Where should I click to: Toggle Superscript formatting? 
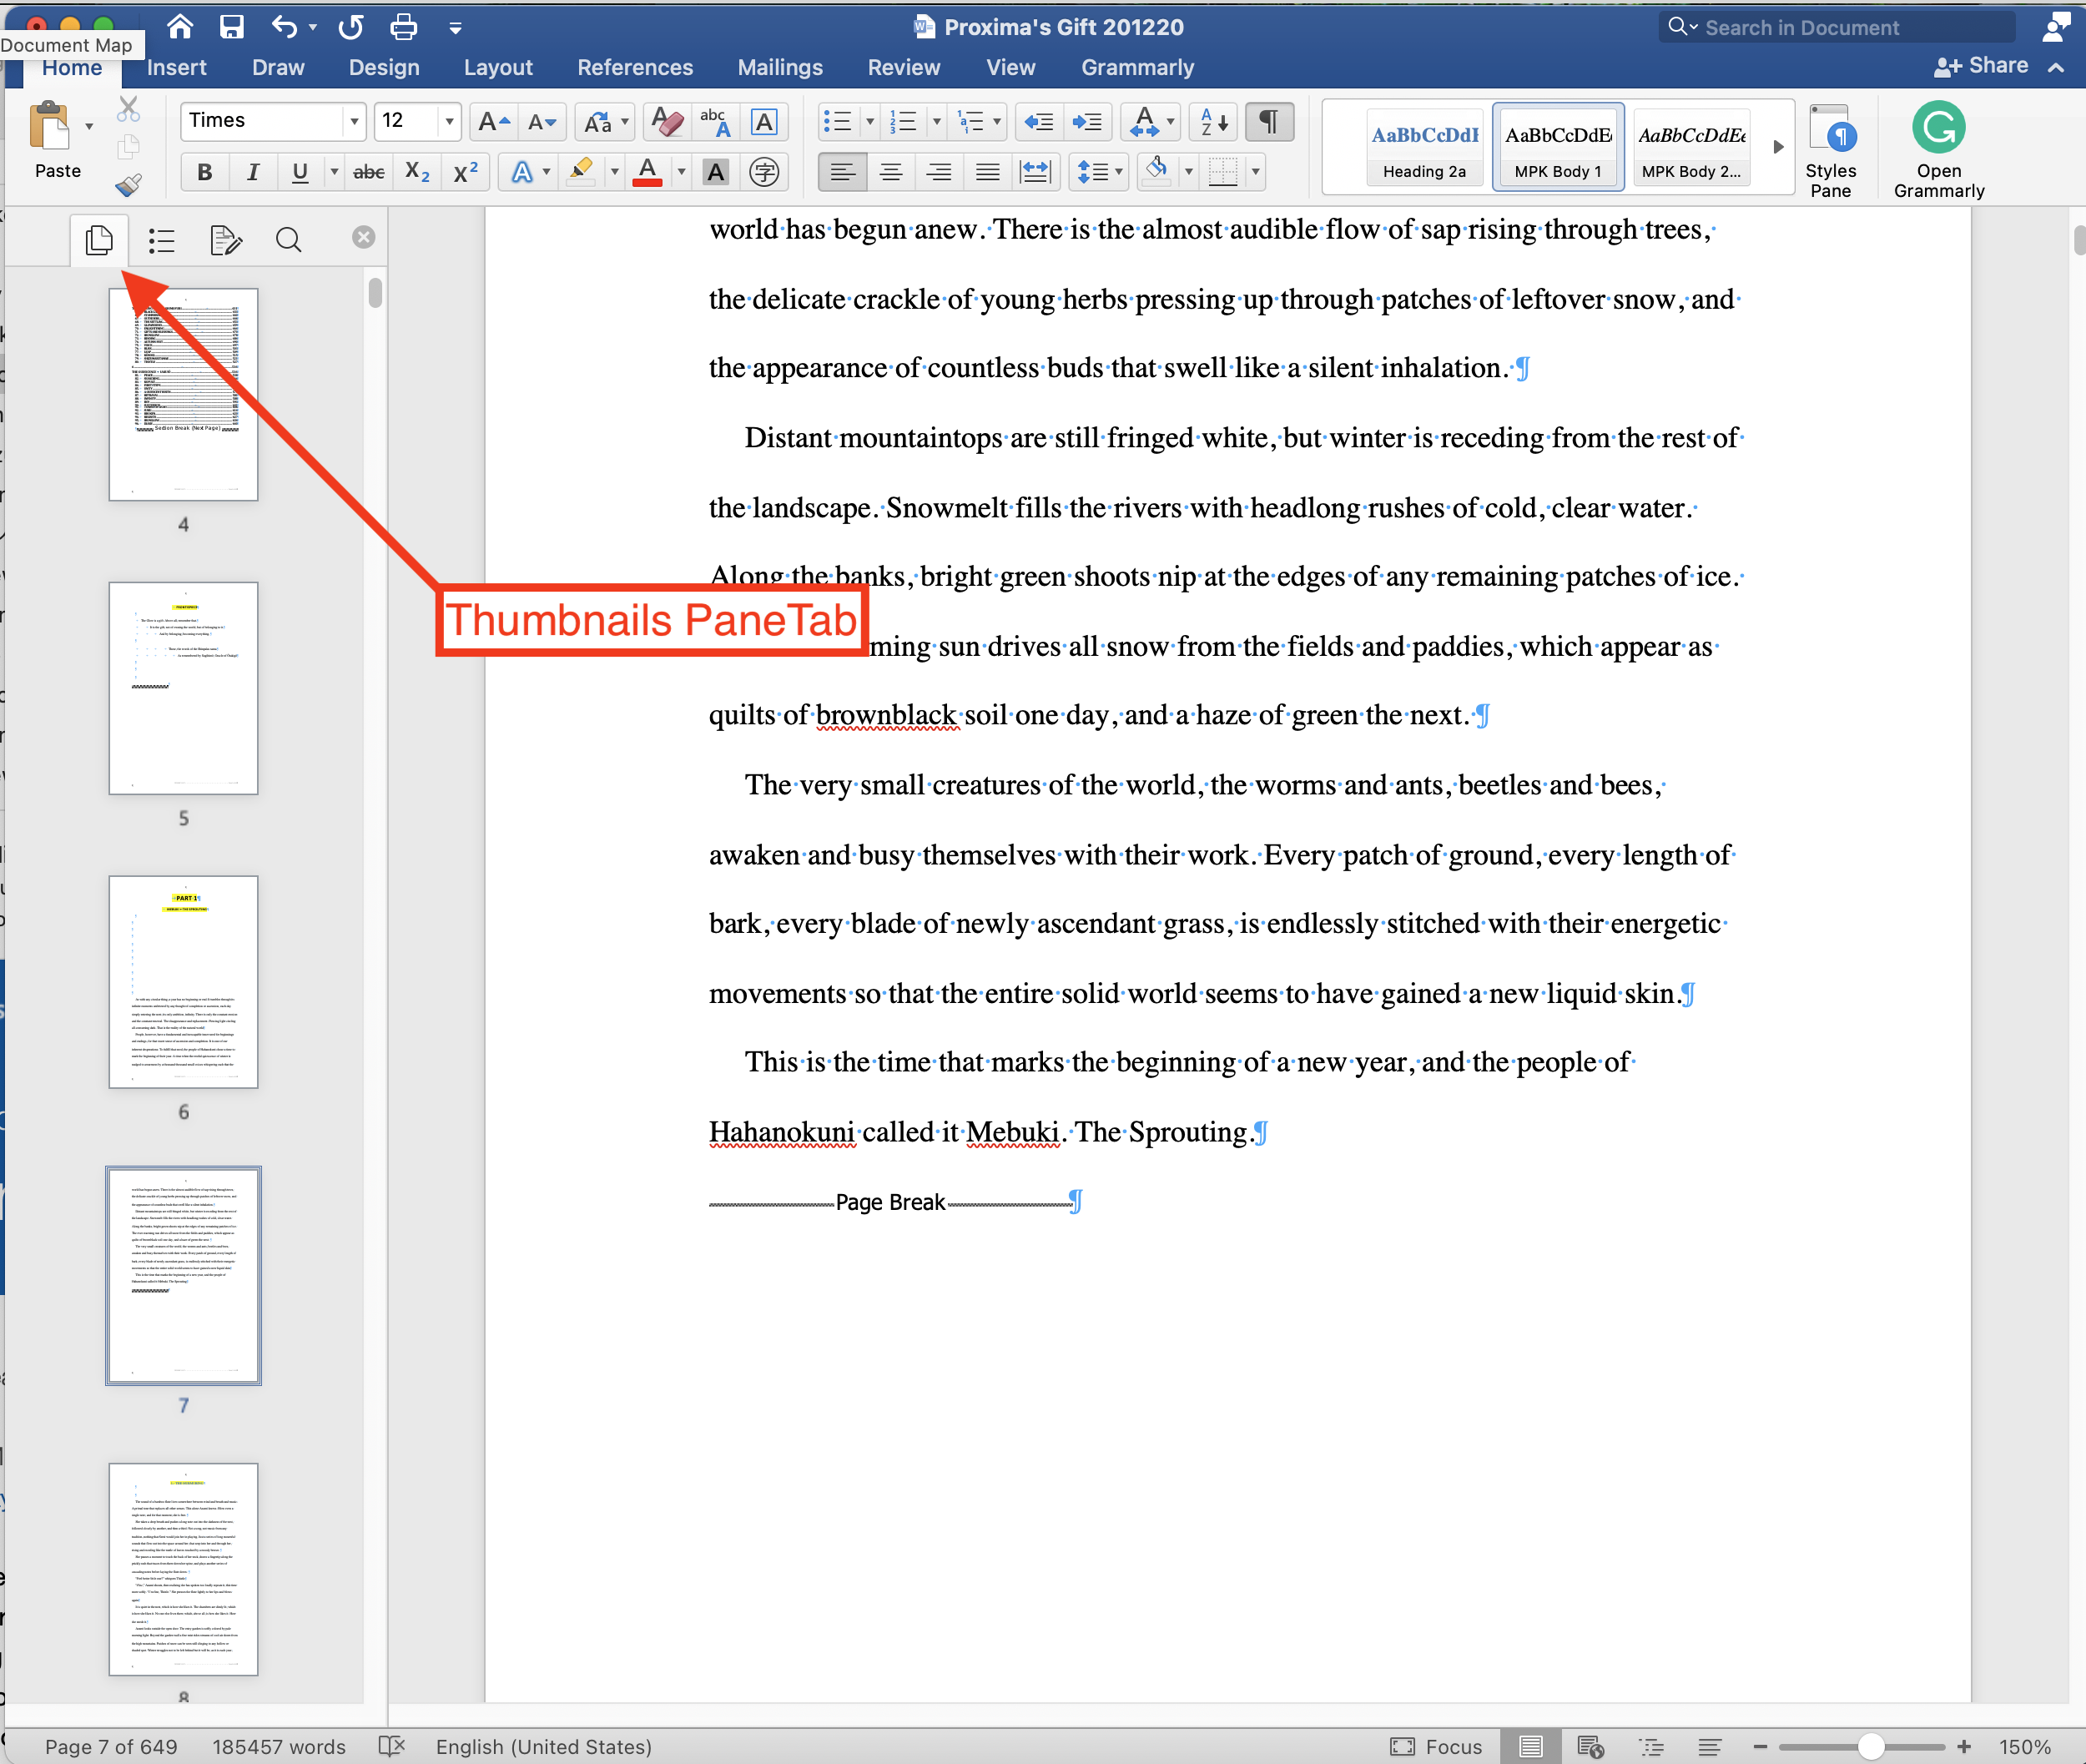point(466,172)
